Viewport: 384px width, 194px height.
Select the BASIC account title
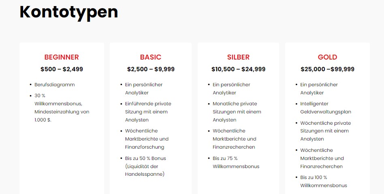[151, 57]
